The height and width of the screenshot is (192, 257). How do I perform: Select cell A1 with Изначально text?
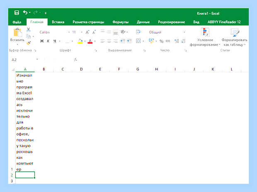point(25,122)
